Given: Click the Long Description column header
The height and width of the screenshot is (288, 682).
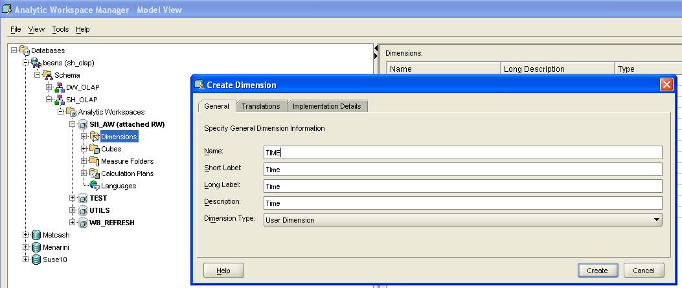Looking at the screenshot, I should (558, 69).
